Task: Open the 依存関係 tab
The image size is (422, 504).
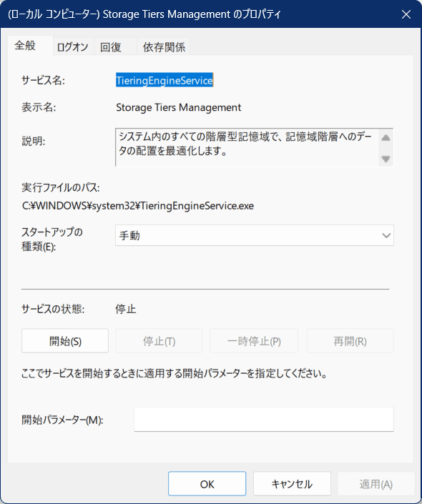Action: pos(164,47)
